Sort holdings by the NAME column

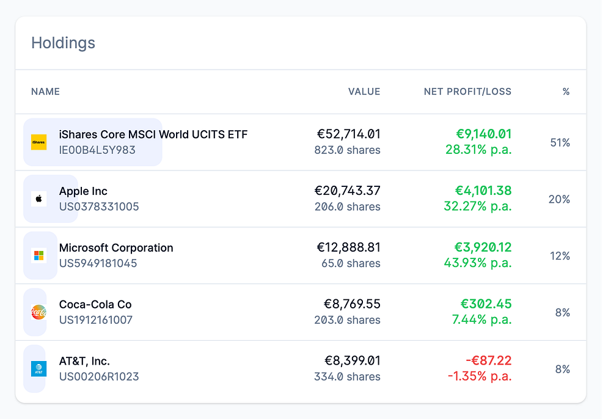point(45,92)
